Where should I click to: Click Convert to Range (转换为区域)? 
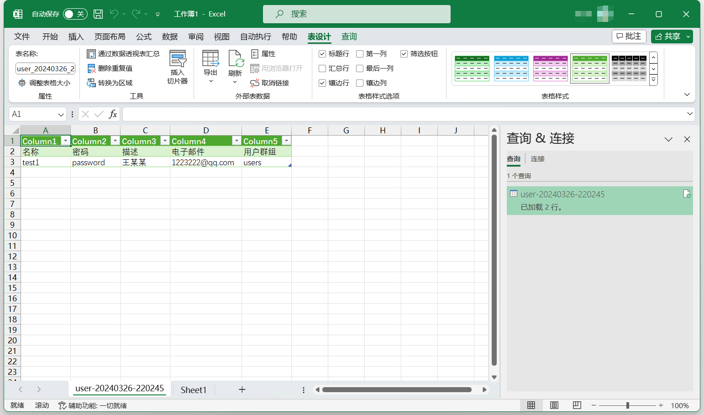click(110, 83)
